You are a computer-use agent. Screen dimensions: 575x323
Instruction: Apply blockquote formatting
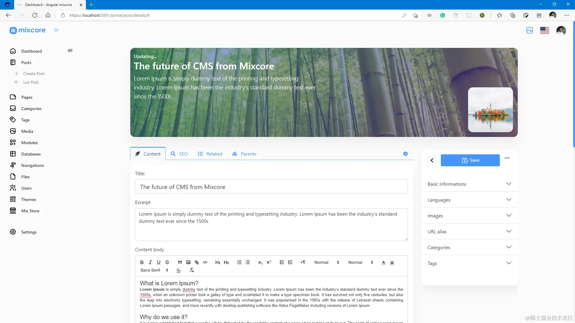pyautogui.click(x=180, y=262)
